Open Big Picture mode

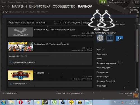coord(134,10)
